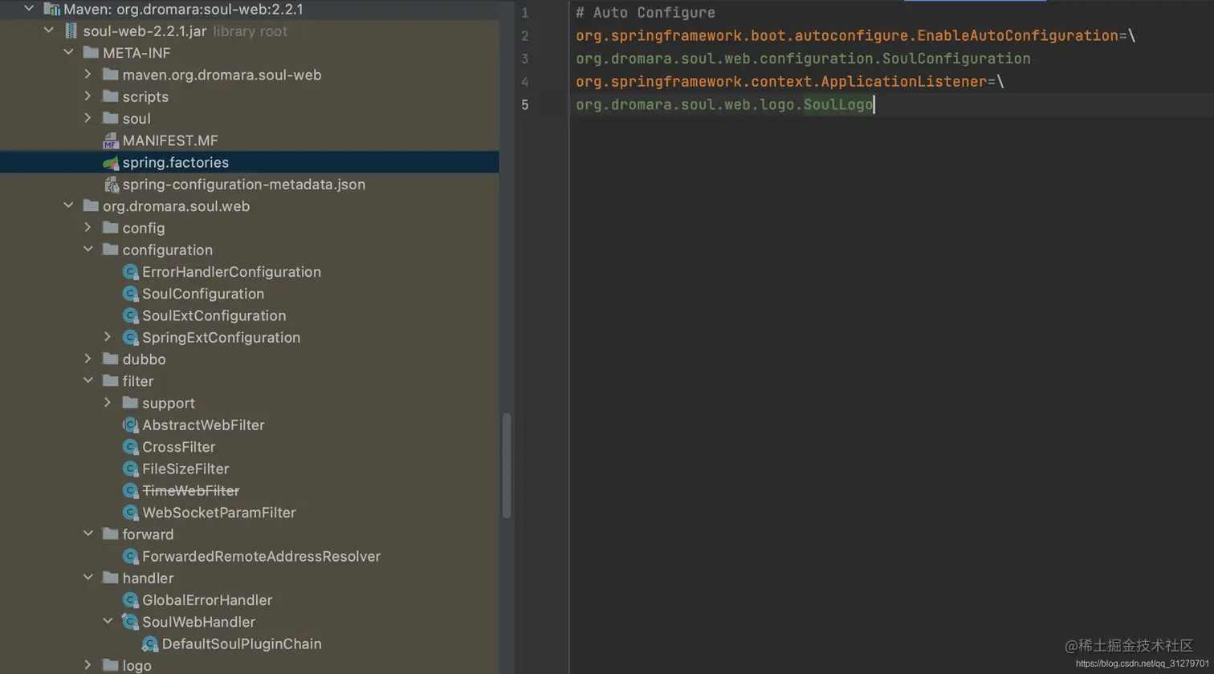
Task: Collapse the META-INF folder
Action: 69,53
